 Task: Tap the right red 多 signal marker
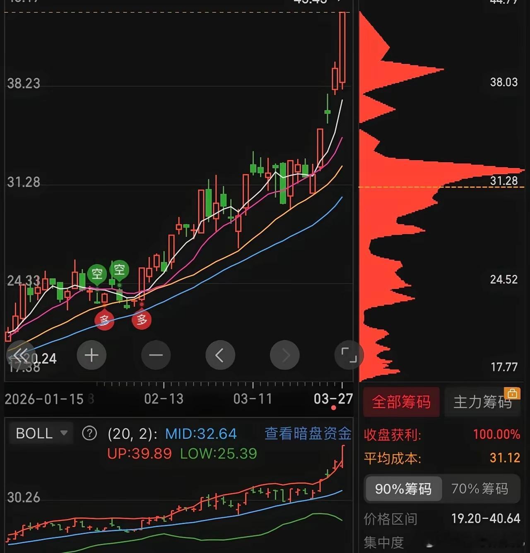pyautogui.click(x=142, y=320)
